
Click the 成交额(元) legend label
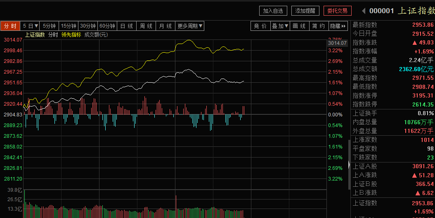(x=96, y=35)
